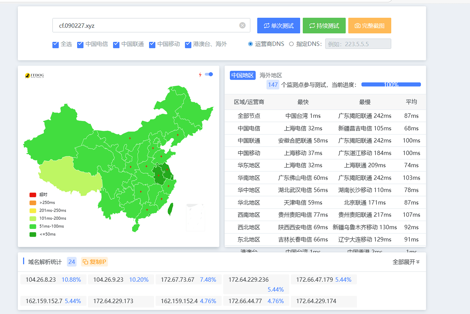470x314 pixels.
Task: Click the 区域/运营商 column header
Action: pos(249,102)
